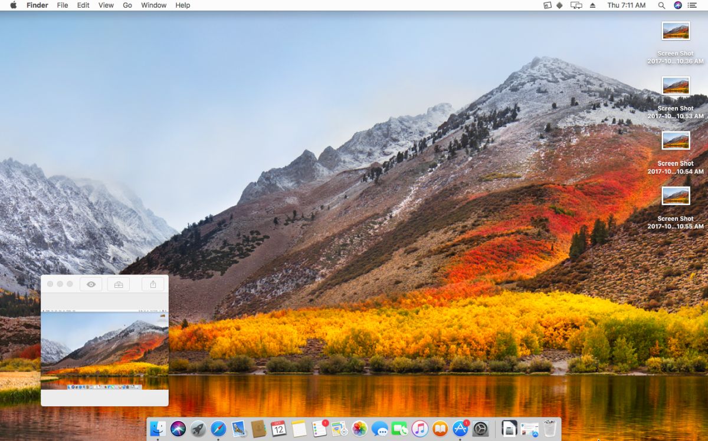Open Spotlight search magnifier icon
The height and width of the screenshot is (441, 708).
point(662,5)
